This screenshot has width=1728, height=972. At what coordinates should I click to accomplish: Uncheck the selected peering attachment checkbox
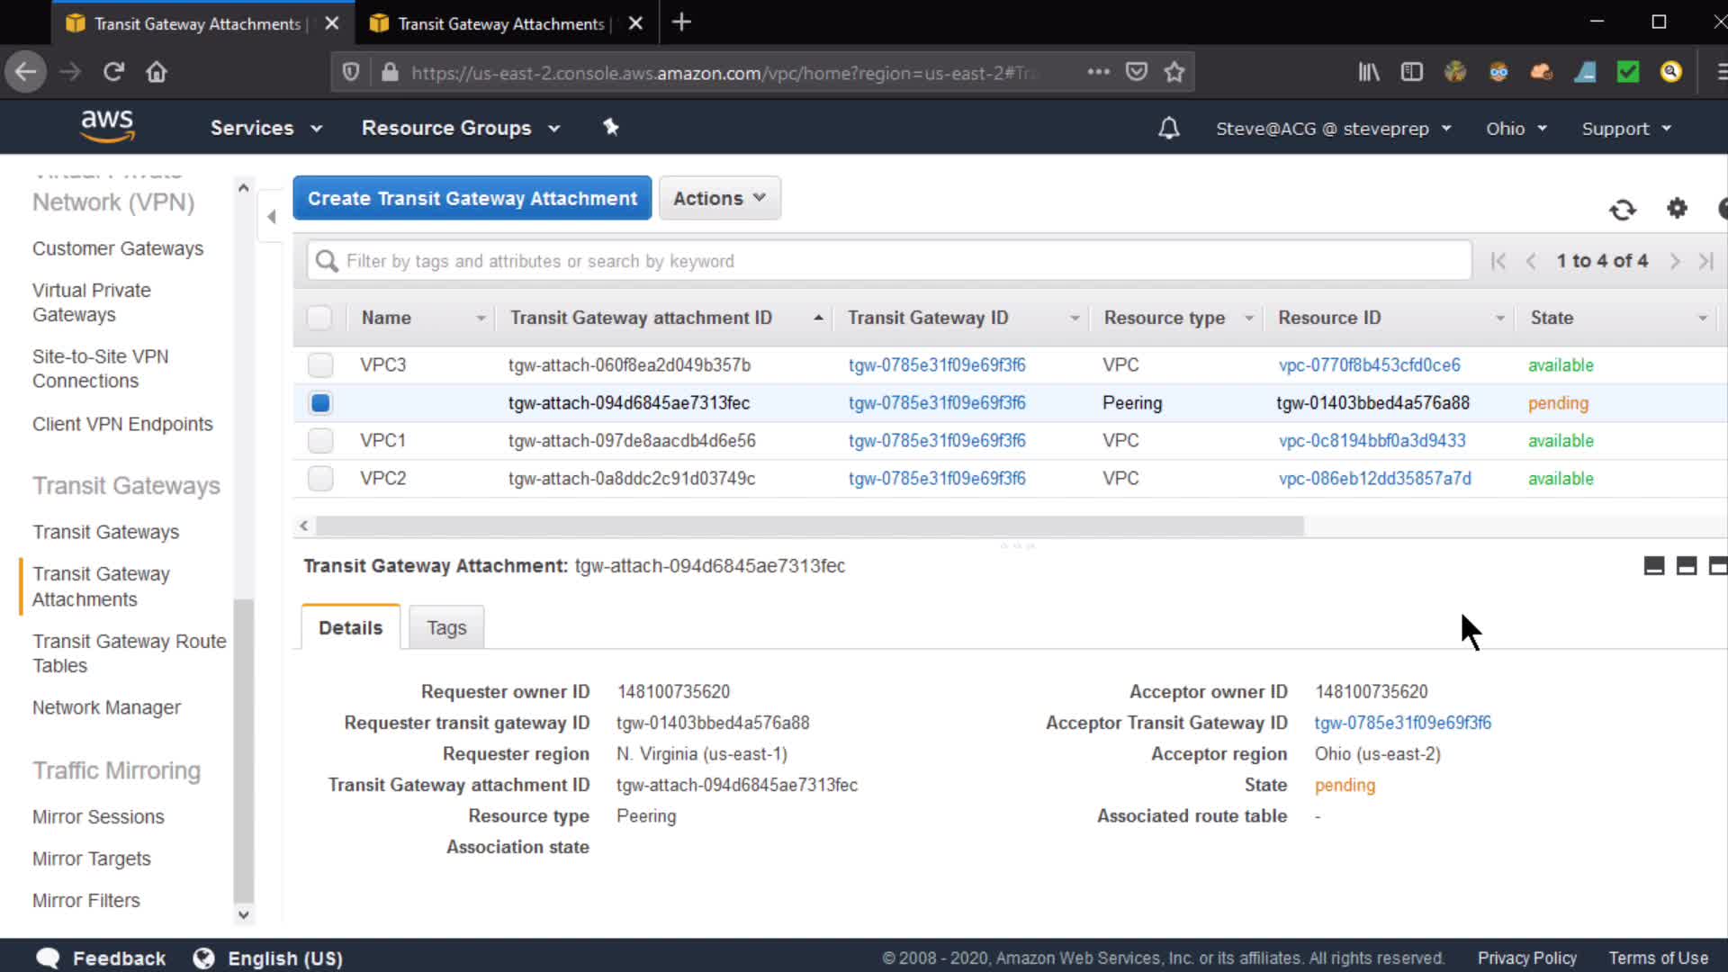click(320, 403)
